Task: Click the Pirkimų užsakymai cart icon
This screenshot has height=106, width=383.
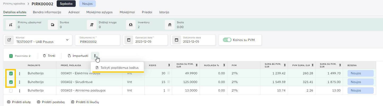Action: tap(11, 25)
